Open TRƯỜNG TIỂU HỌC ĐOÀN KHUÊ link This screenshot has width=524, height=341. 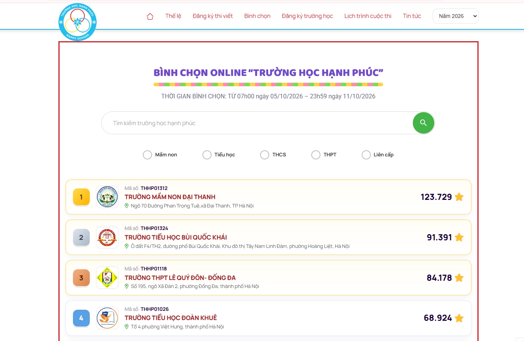[171, 318]
